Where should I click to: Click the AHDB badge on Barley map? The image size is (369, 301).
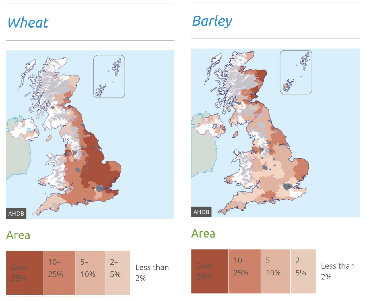click(201, 212)
